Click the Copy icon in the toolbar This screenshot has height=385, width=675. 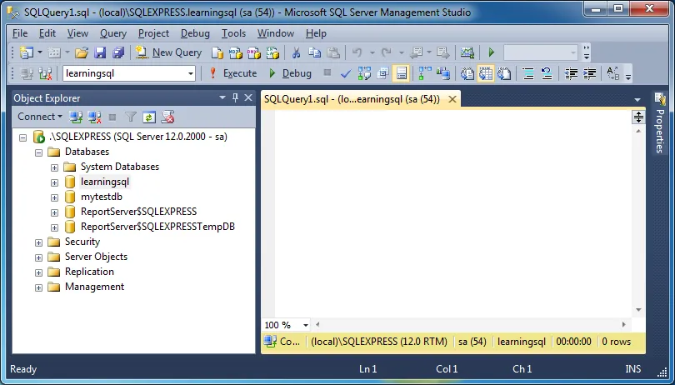pos(315,52)
